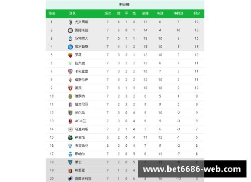Click the Inter Milan (国际米兰) crest
Screen dimensions: 251x182
pyautogui.click(x=70, y=30)
